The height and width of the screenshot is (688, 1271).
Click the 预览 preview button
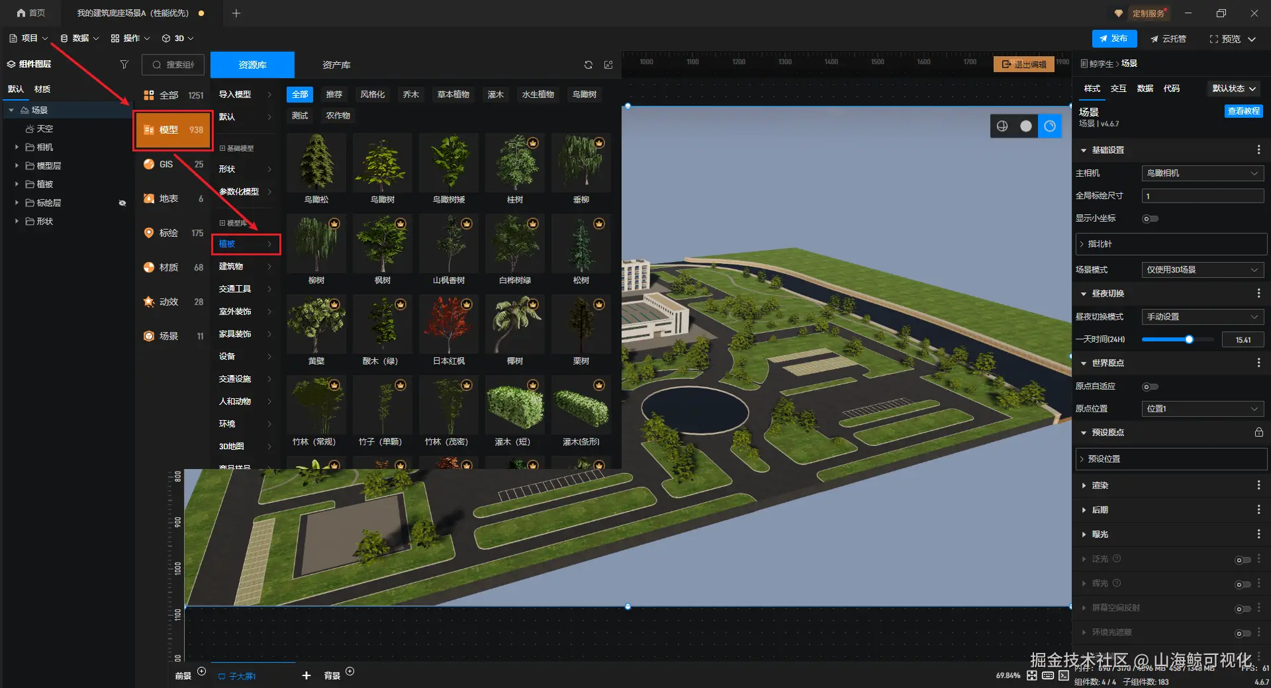1225,39
